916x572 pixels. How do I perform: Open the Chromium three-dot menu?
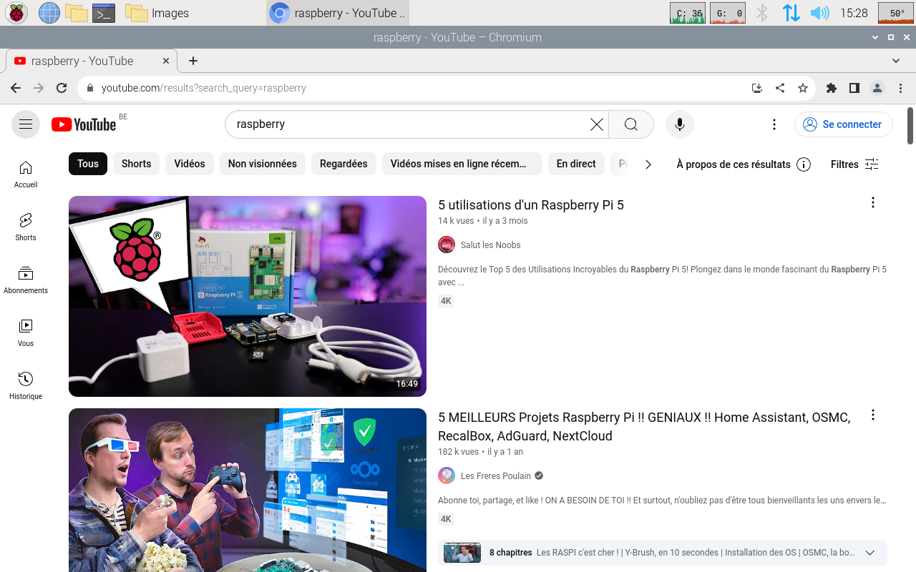click(900, 88)
